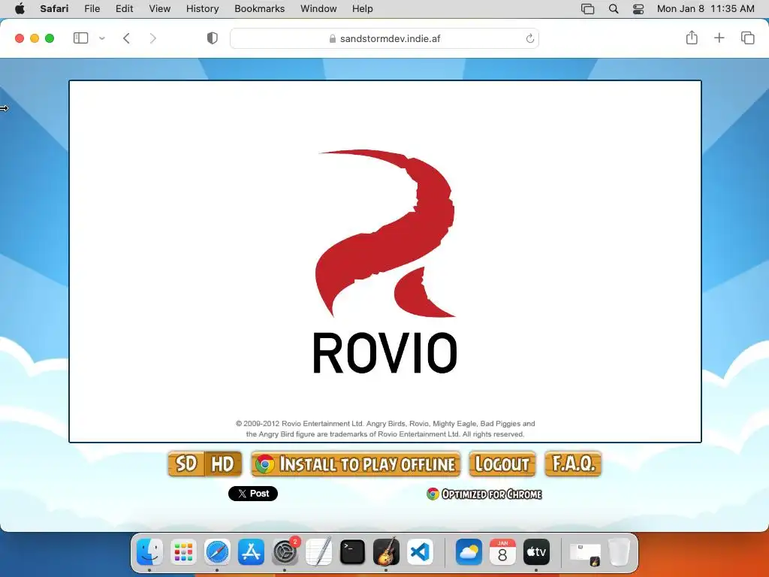Open the Share menu in Safari toolbar
Screen dimensions: 769x577
[692, 38]
